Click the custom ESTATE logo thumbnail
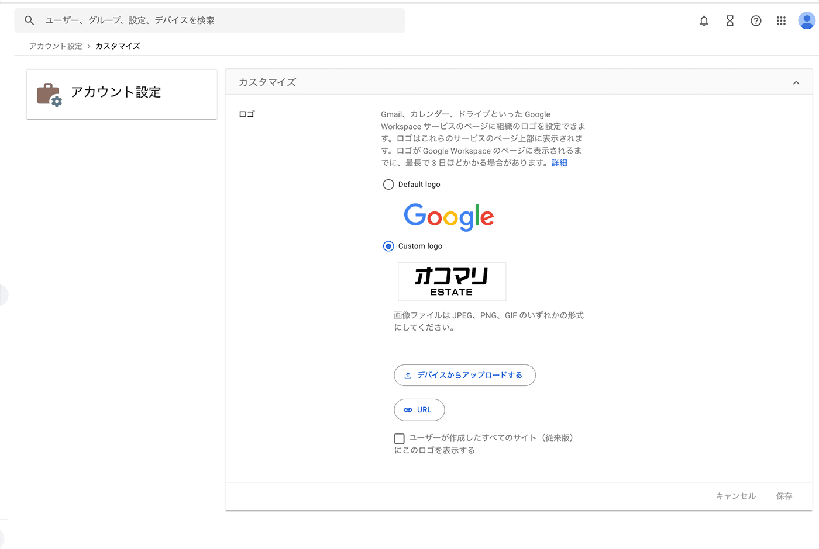The width and height of the screenshot is (819, 549). (452, 282)
